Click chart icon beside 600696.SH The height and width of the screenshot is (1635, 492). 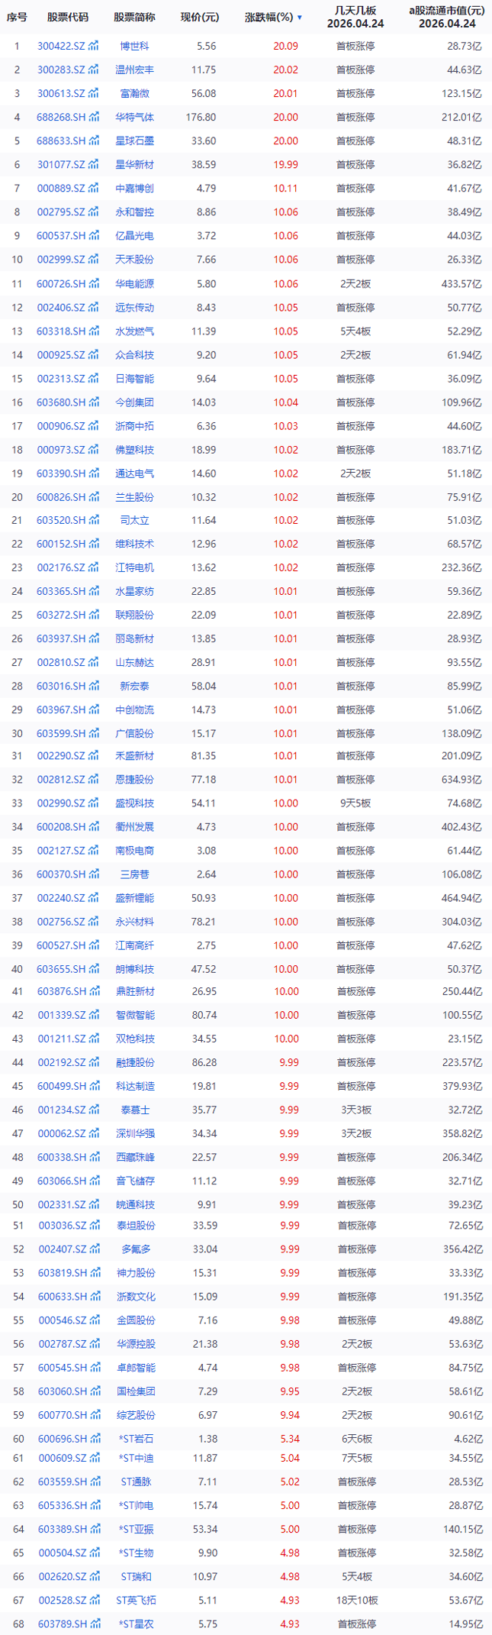[x=94, y=1438]
